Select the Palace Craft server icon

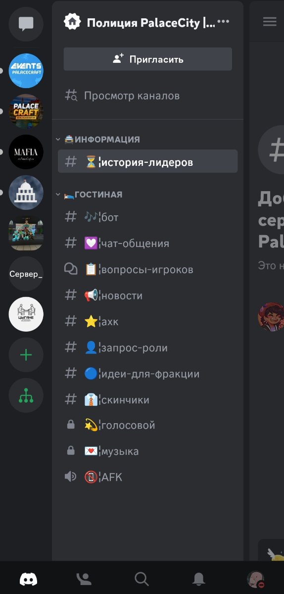pyautogui.click(x=26, y=111)
